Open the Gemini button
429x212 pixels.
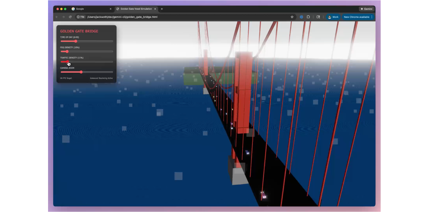[x=366, y=9]
